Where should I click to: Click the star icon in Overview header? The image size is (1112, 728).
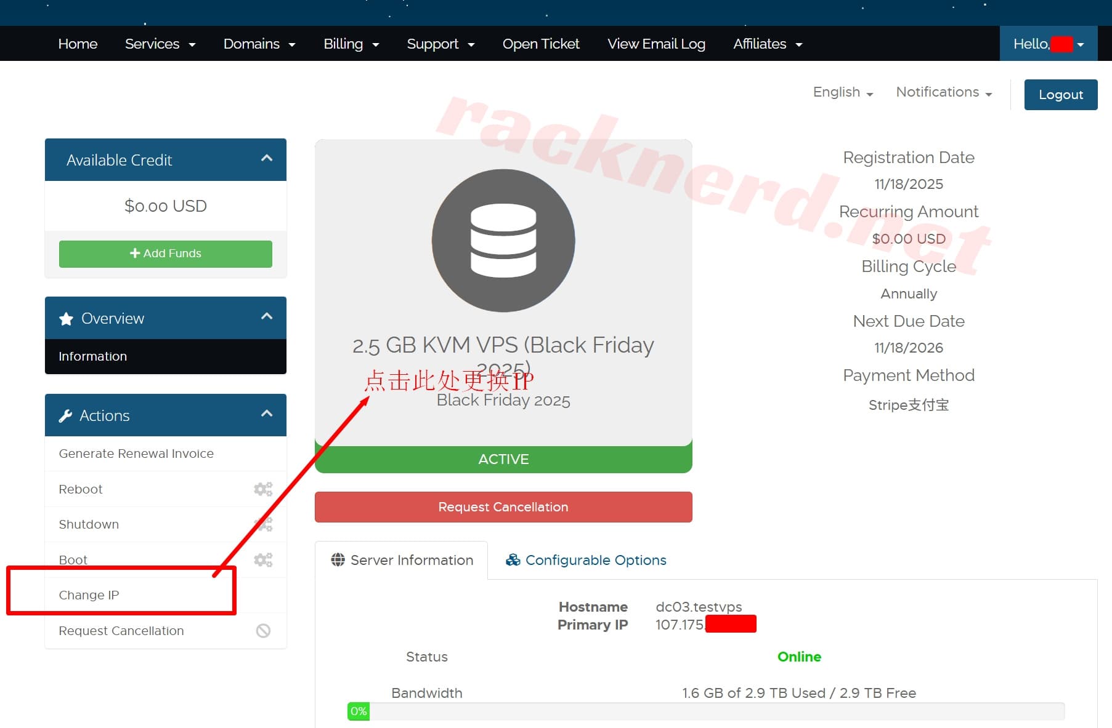click(x=66, y=319)
